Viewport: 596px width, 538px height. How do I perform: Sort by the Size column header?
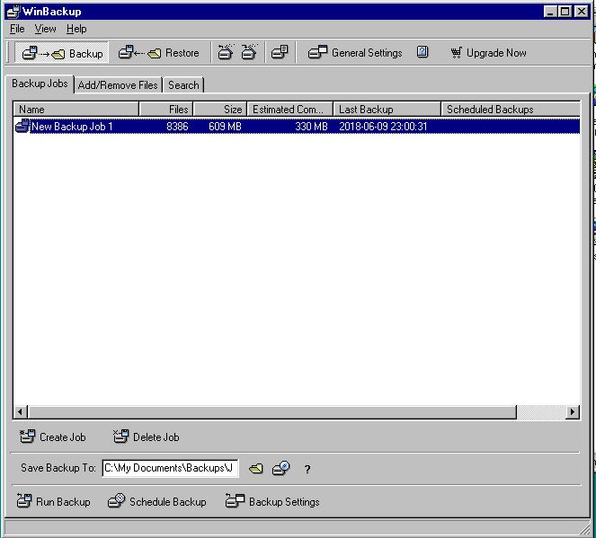coord(220,110)
